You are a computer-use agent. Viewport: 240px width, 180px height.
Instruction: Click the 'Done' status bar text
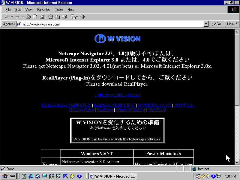pyautogui.click(x=10, y=169)
